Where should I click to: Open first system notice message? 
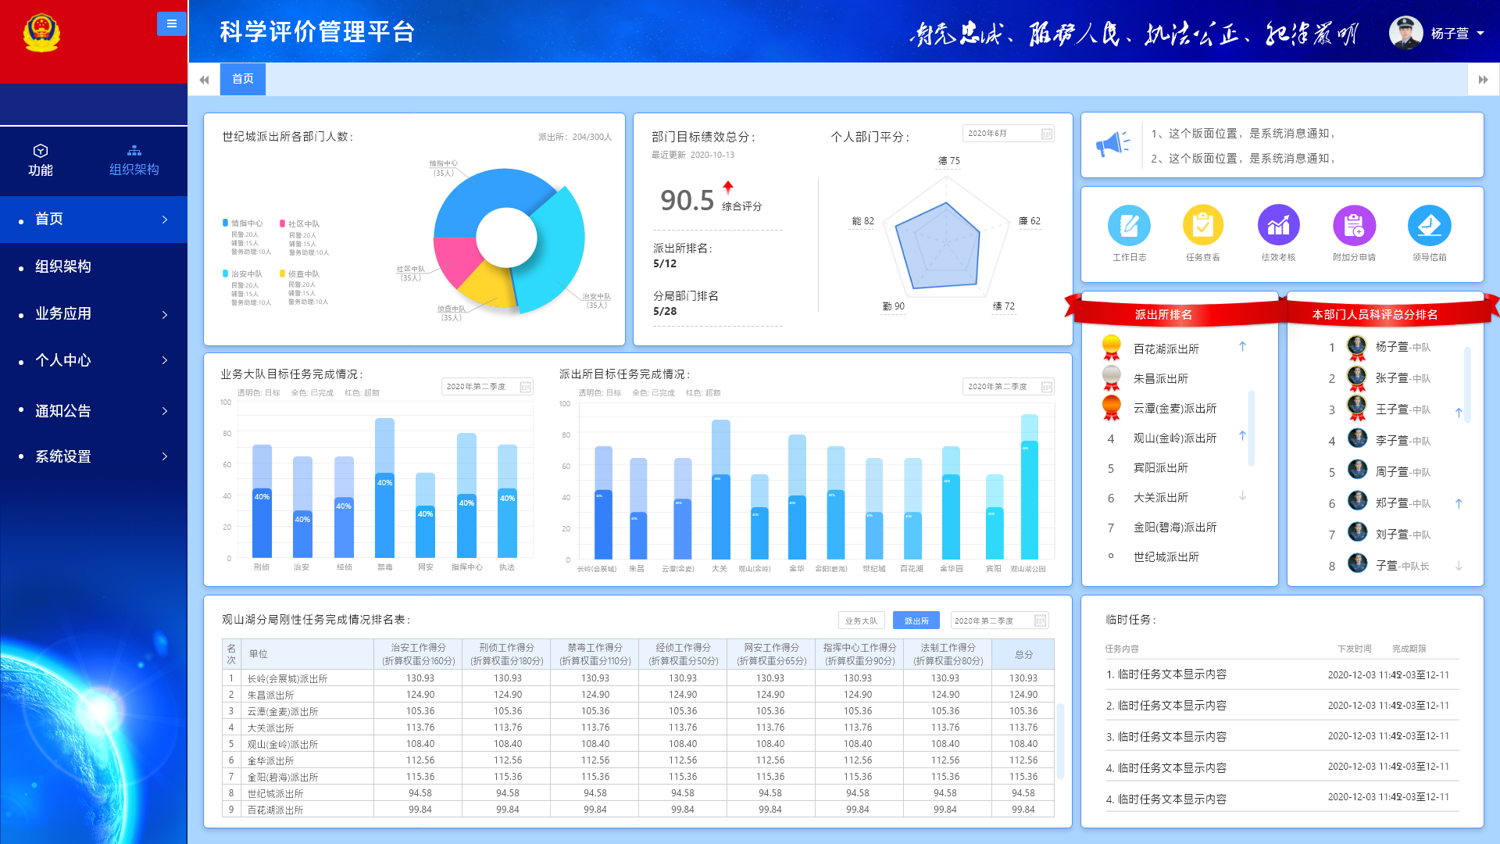pos(1243,134)
